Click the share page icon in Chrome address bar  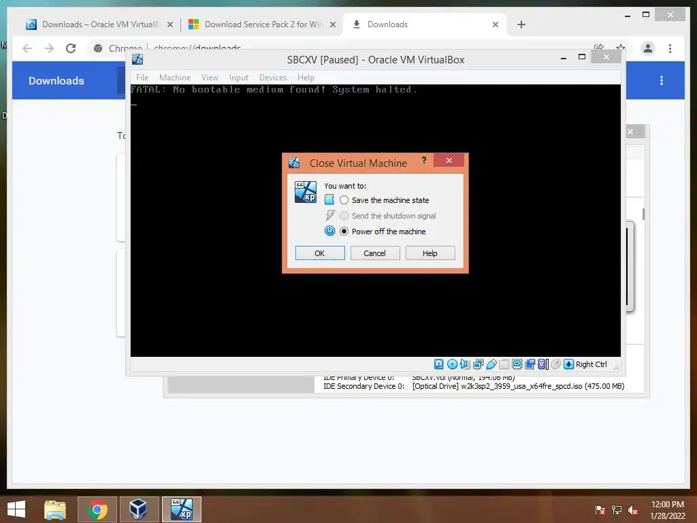tap(599, 46)
